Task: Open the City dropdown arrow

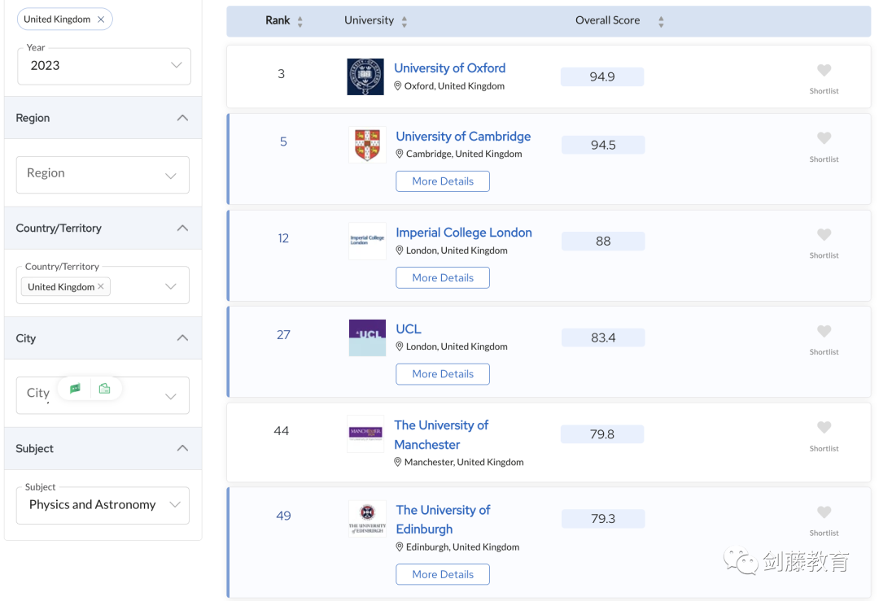Action: coord(171,396)
